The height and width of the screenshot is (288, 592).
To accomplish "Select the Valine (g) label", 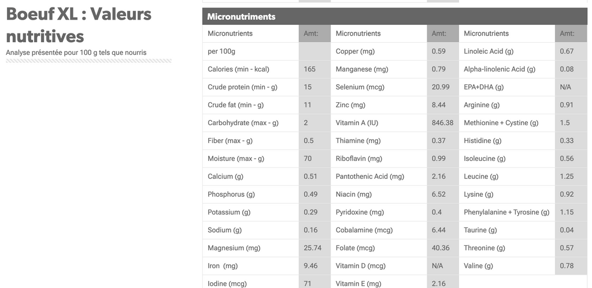I will [x=478, y=265].
